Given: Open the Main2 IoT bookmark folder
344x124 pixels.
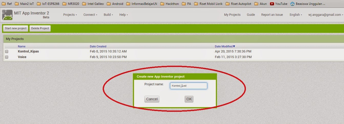Looking at the screenshot, I should pyautogui.click(x=24, y=4).
